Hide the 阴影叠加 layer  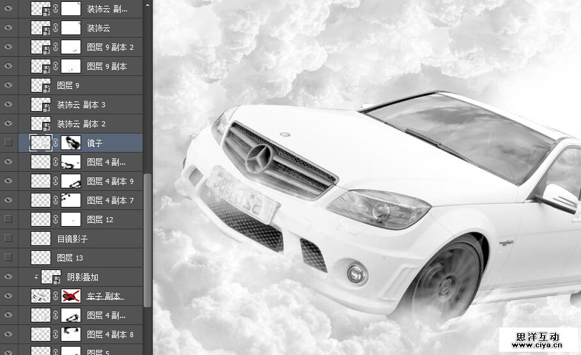pyautogui.click(x=8, y=277)
